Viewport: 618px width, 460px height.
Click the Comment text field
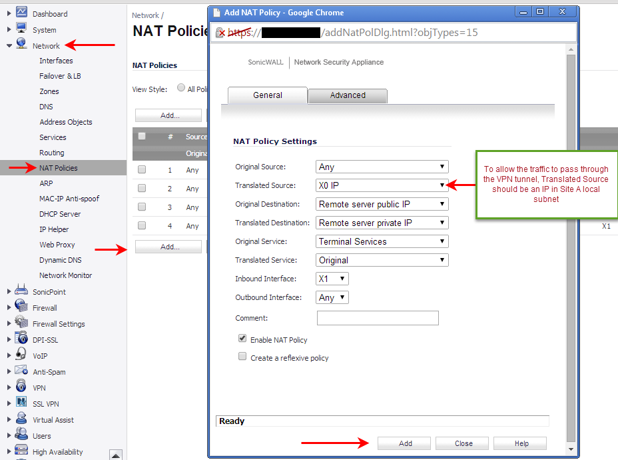click(378, 318)
